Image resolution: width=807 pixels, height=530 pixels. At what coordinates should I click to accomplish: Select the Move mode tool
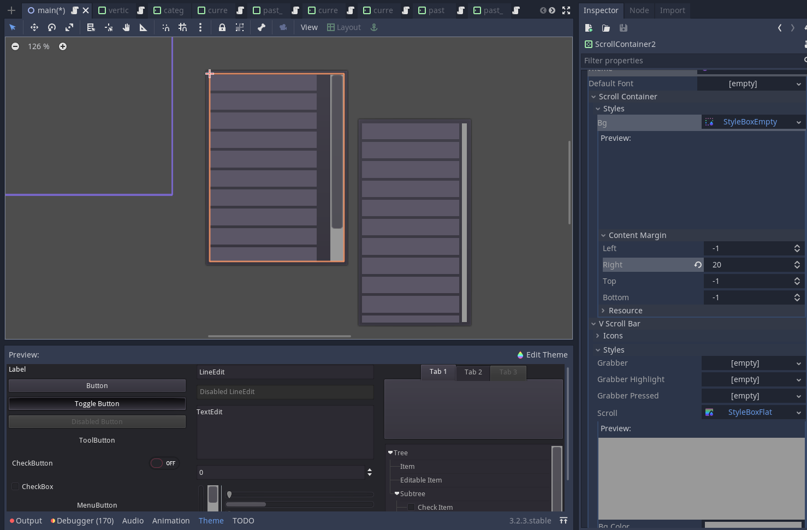(34, 27)
